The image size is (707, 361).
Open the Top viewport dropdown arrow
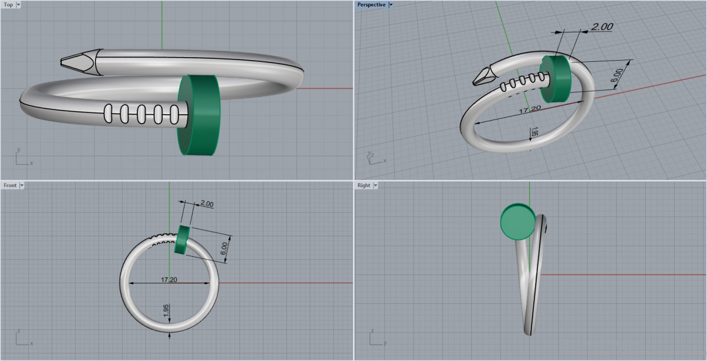pos(18,5)
